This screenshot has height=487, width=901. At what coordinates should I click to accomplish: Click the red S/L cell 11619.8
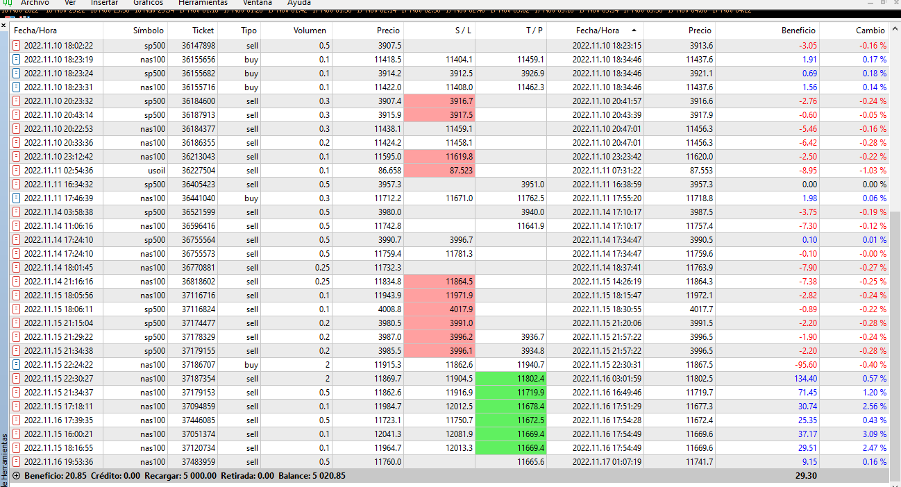440,157
